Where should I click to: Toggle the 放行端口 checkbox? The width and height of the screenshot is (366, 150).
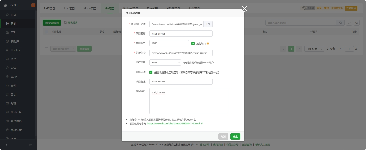pyautogui.click(x=193, y=43)
